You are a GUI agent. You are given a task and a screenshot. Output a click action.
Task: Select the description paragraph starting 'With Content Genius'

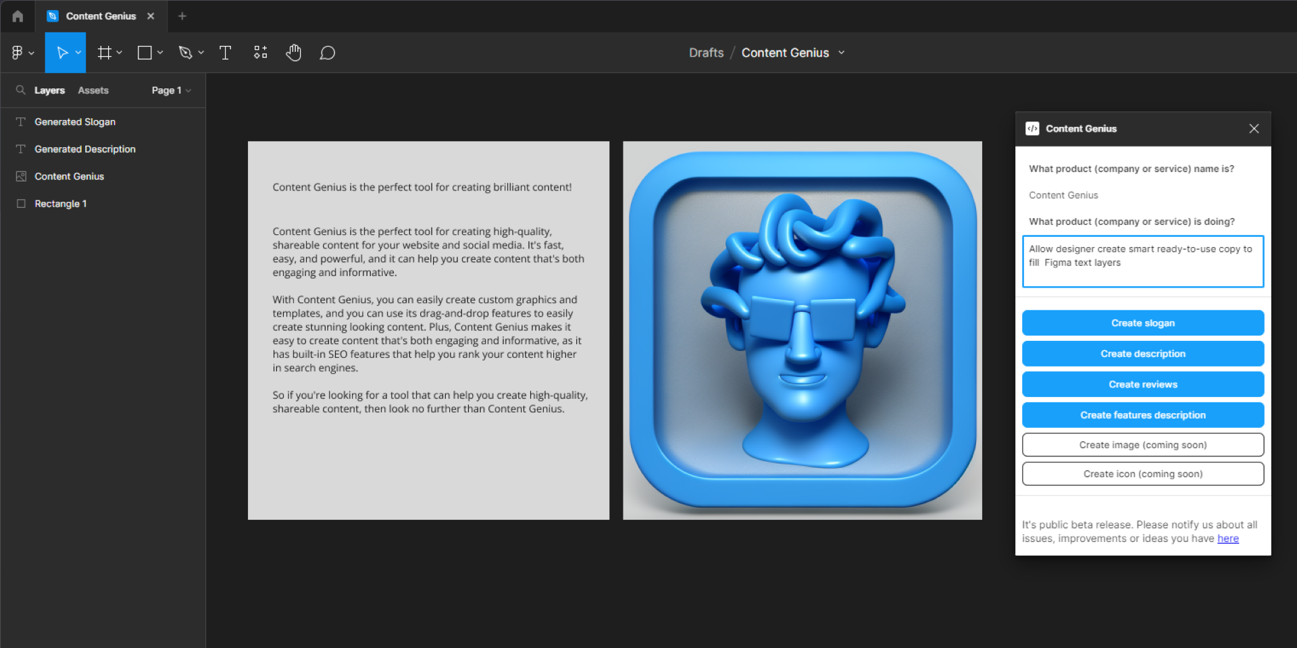click(427, 333)
